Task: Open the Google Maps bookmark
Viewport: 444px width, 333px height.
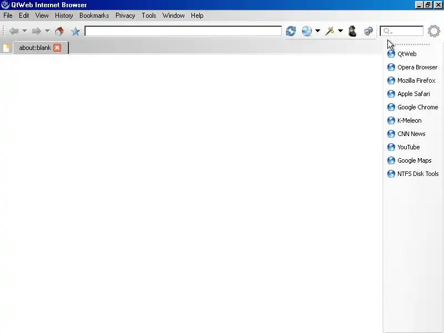Action: click(x=410, y=160)
